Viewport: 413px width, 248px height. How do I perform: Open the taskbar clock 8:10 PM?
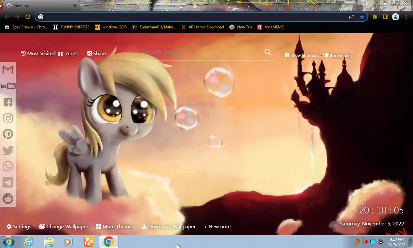click(x=397, y=242)
